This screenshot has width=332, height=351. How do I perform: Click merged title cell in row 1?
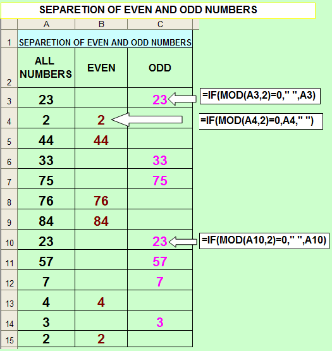click(105, 39)
